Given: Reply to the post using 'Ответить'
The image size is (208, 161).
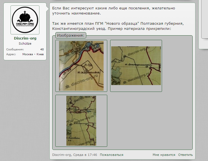Looking at the screenshot, I should 185,155.
